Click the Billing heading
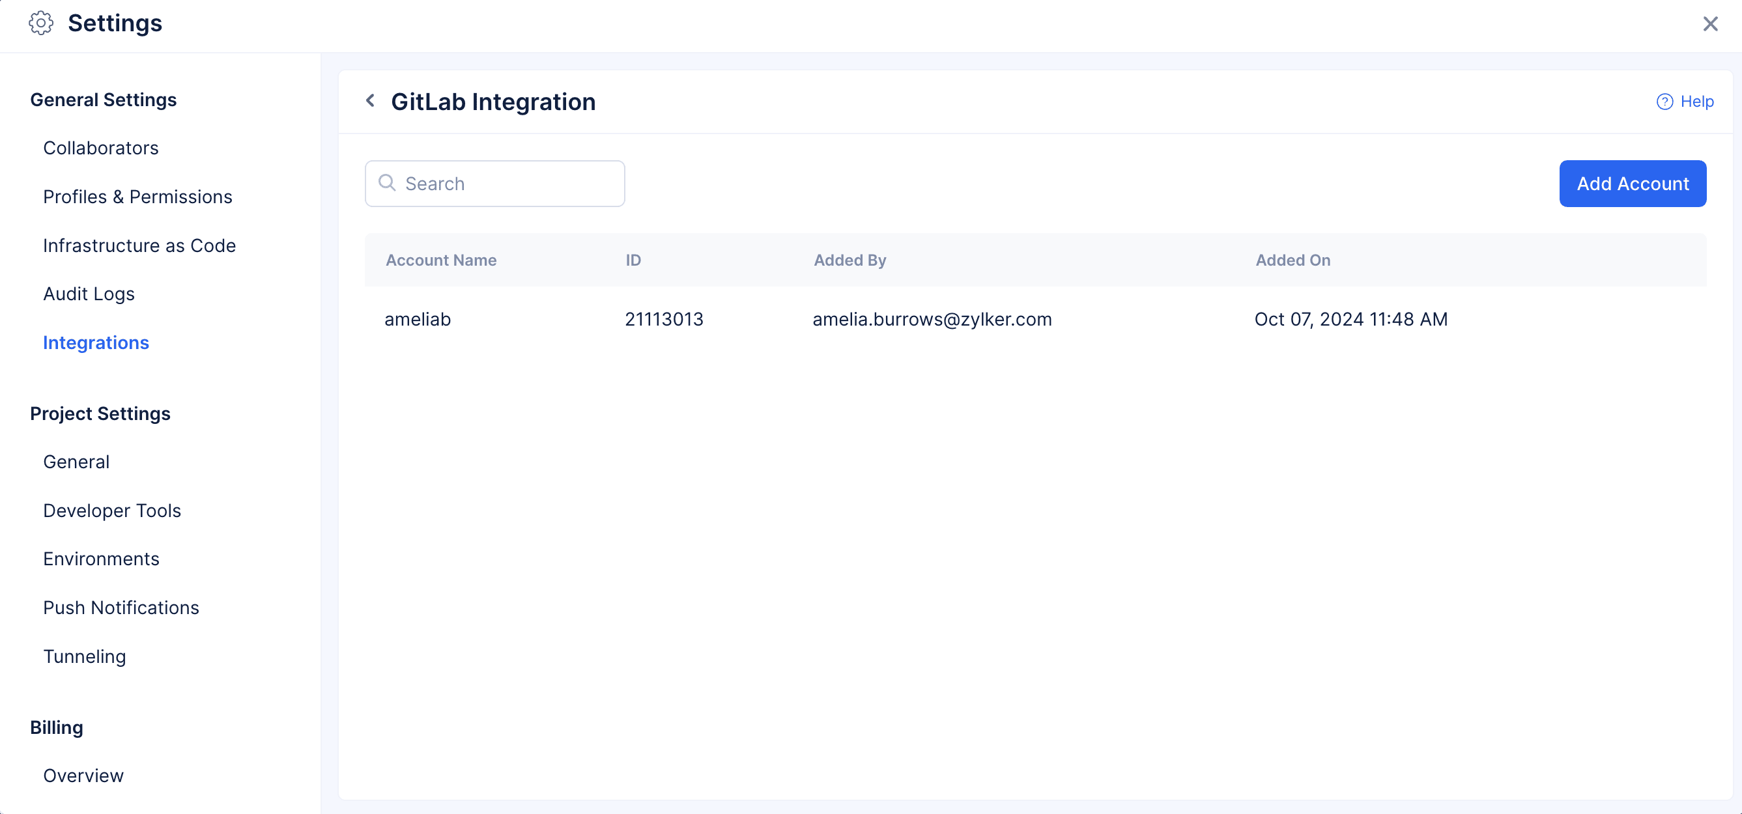 pyautogui.click(x=57, y=727)
